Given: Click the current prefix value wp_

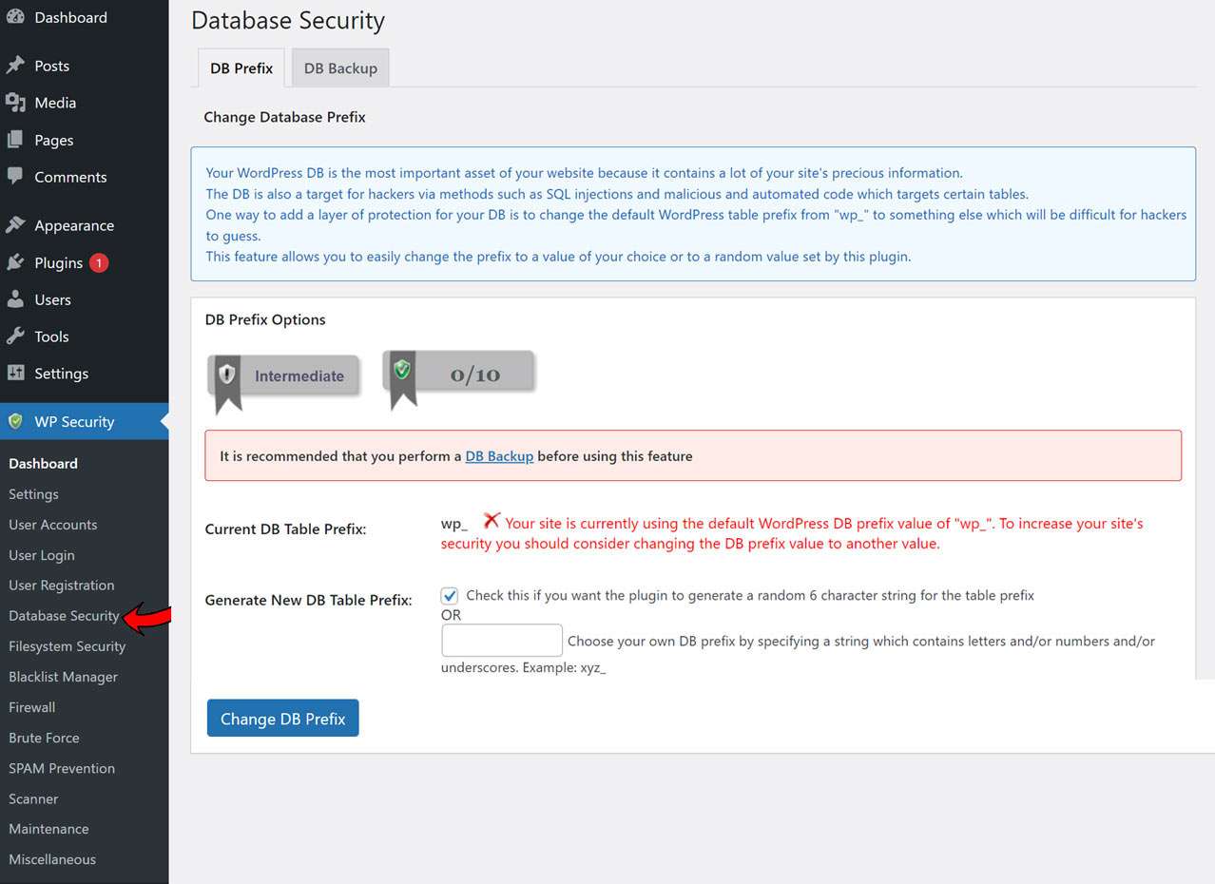Looking at the screenshot, I should click(x=453, y=524).
